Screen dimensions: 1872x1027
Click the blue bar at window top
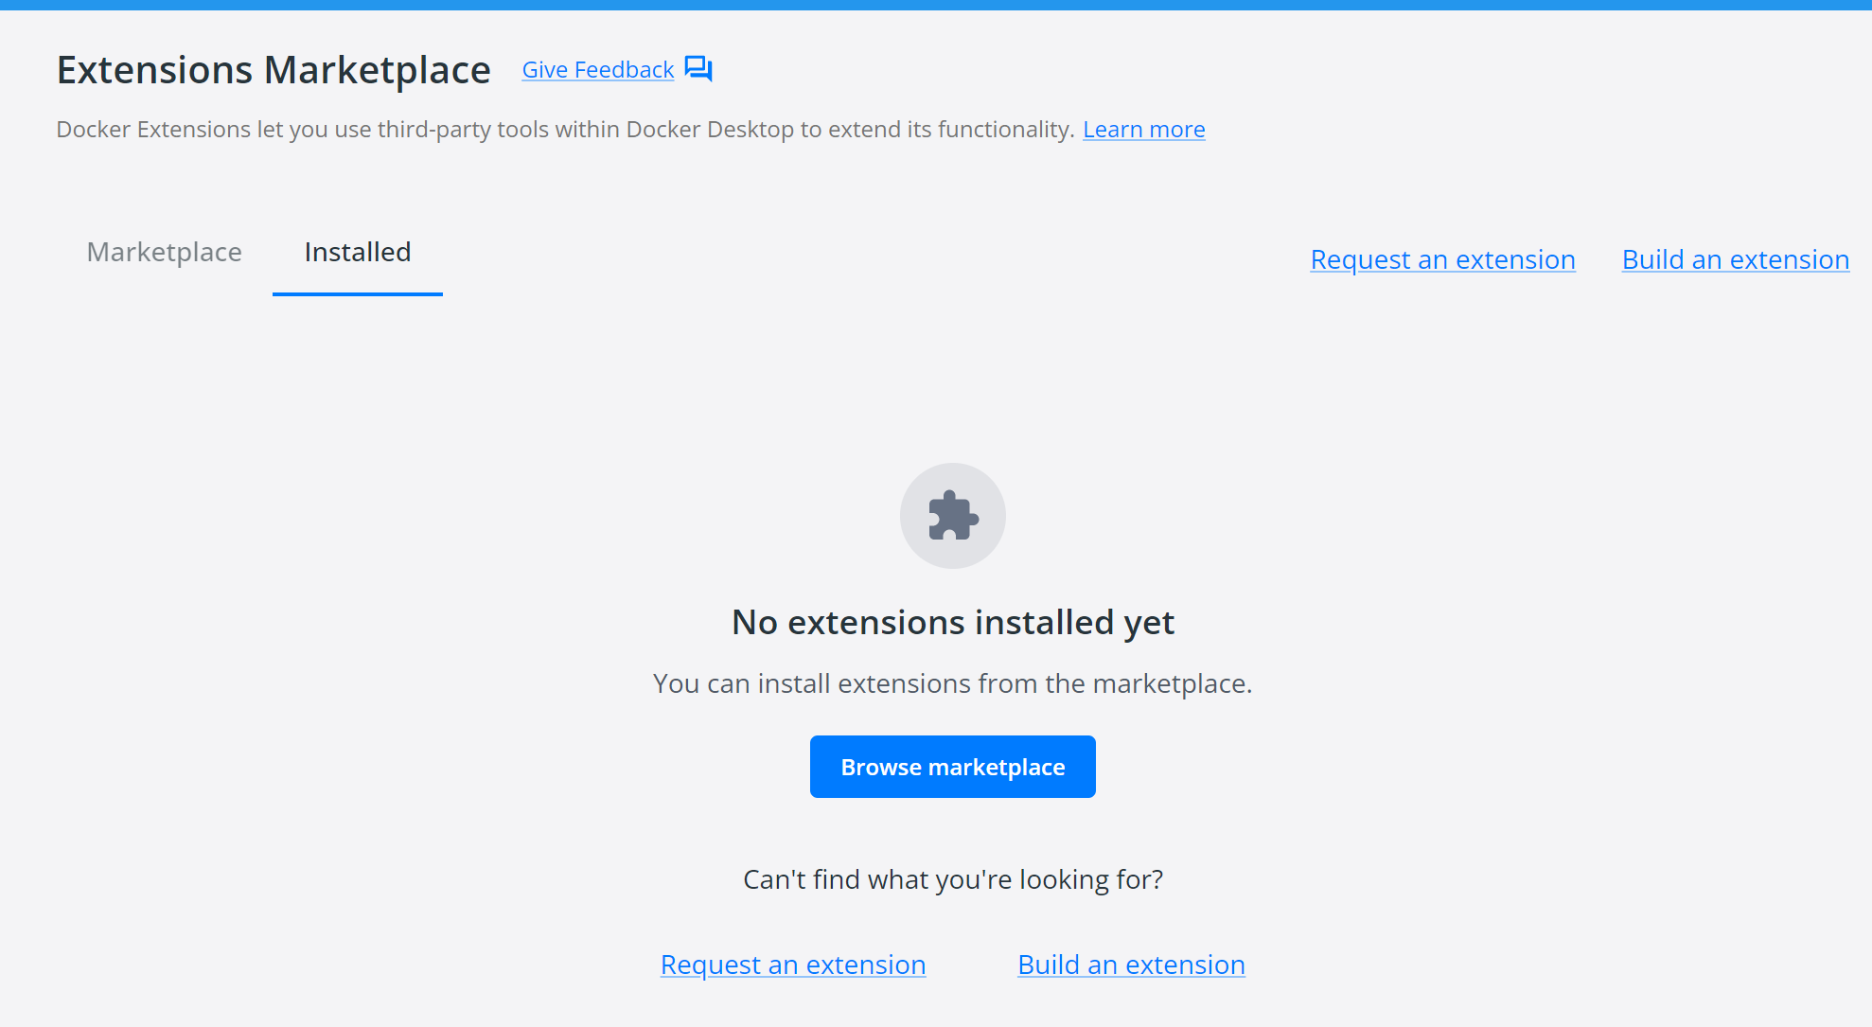pos(935,5)
